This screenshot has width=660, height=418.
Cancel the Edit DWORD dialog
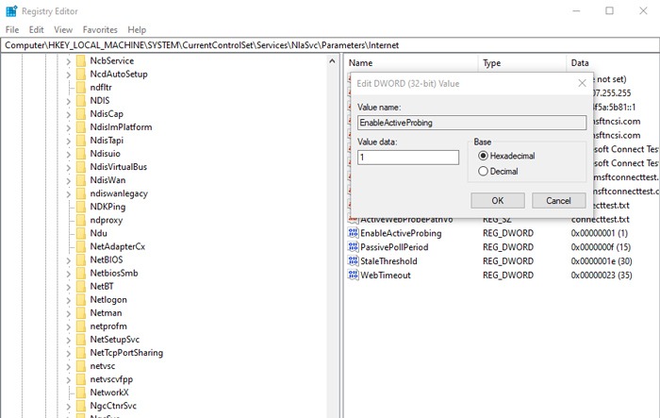[x=558, y=201]
